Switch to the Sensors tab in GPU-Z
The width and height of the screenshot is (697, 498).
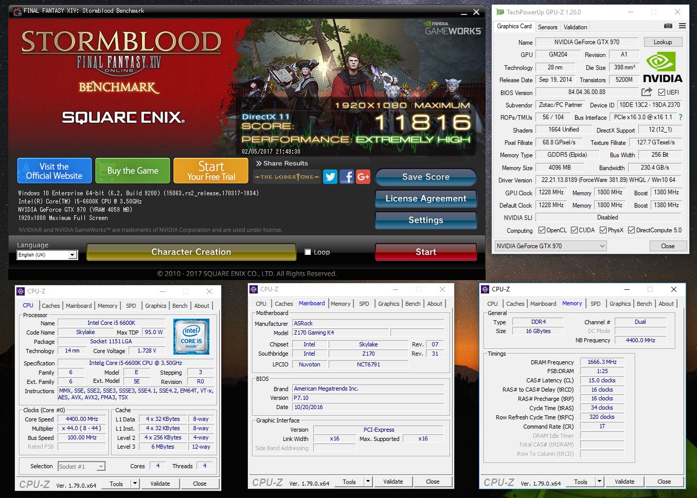[547, 27]
